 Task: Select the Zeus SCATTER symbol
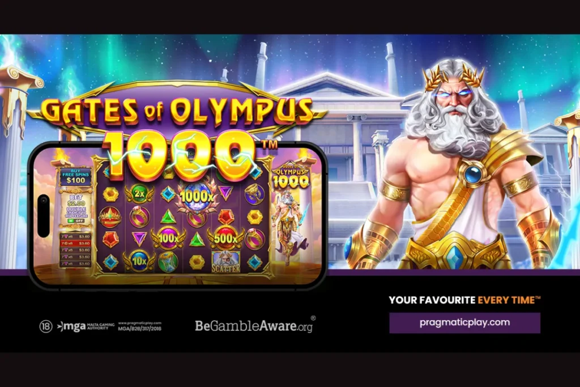(x=225, y=262)
